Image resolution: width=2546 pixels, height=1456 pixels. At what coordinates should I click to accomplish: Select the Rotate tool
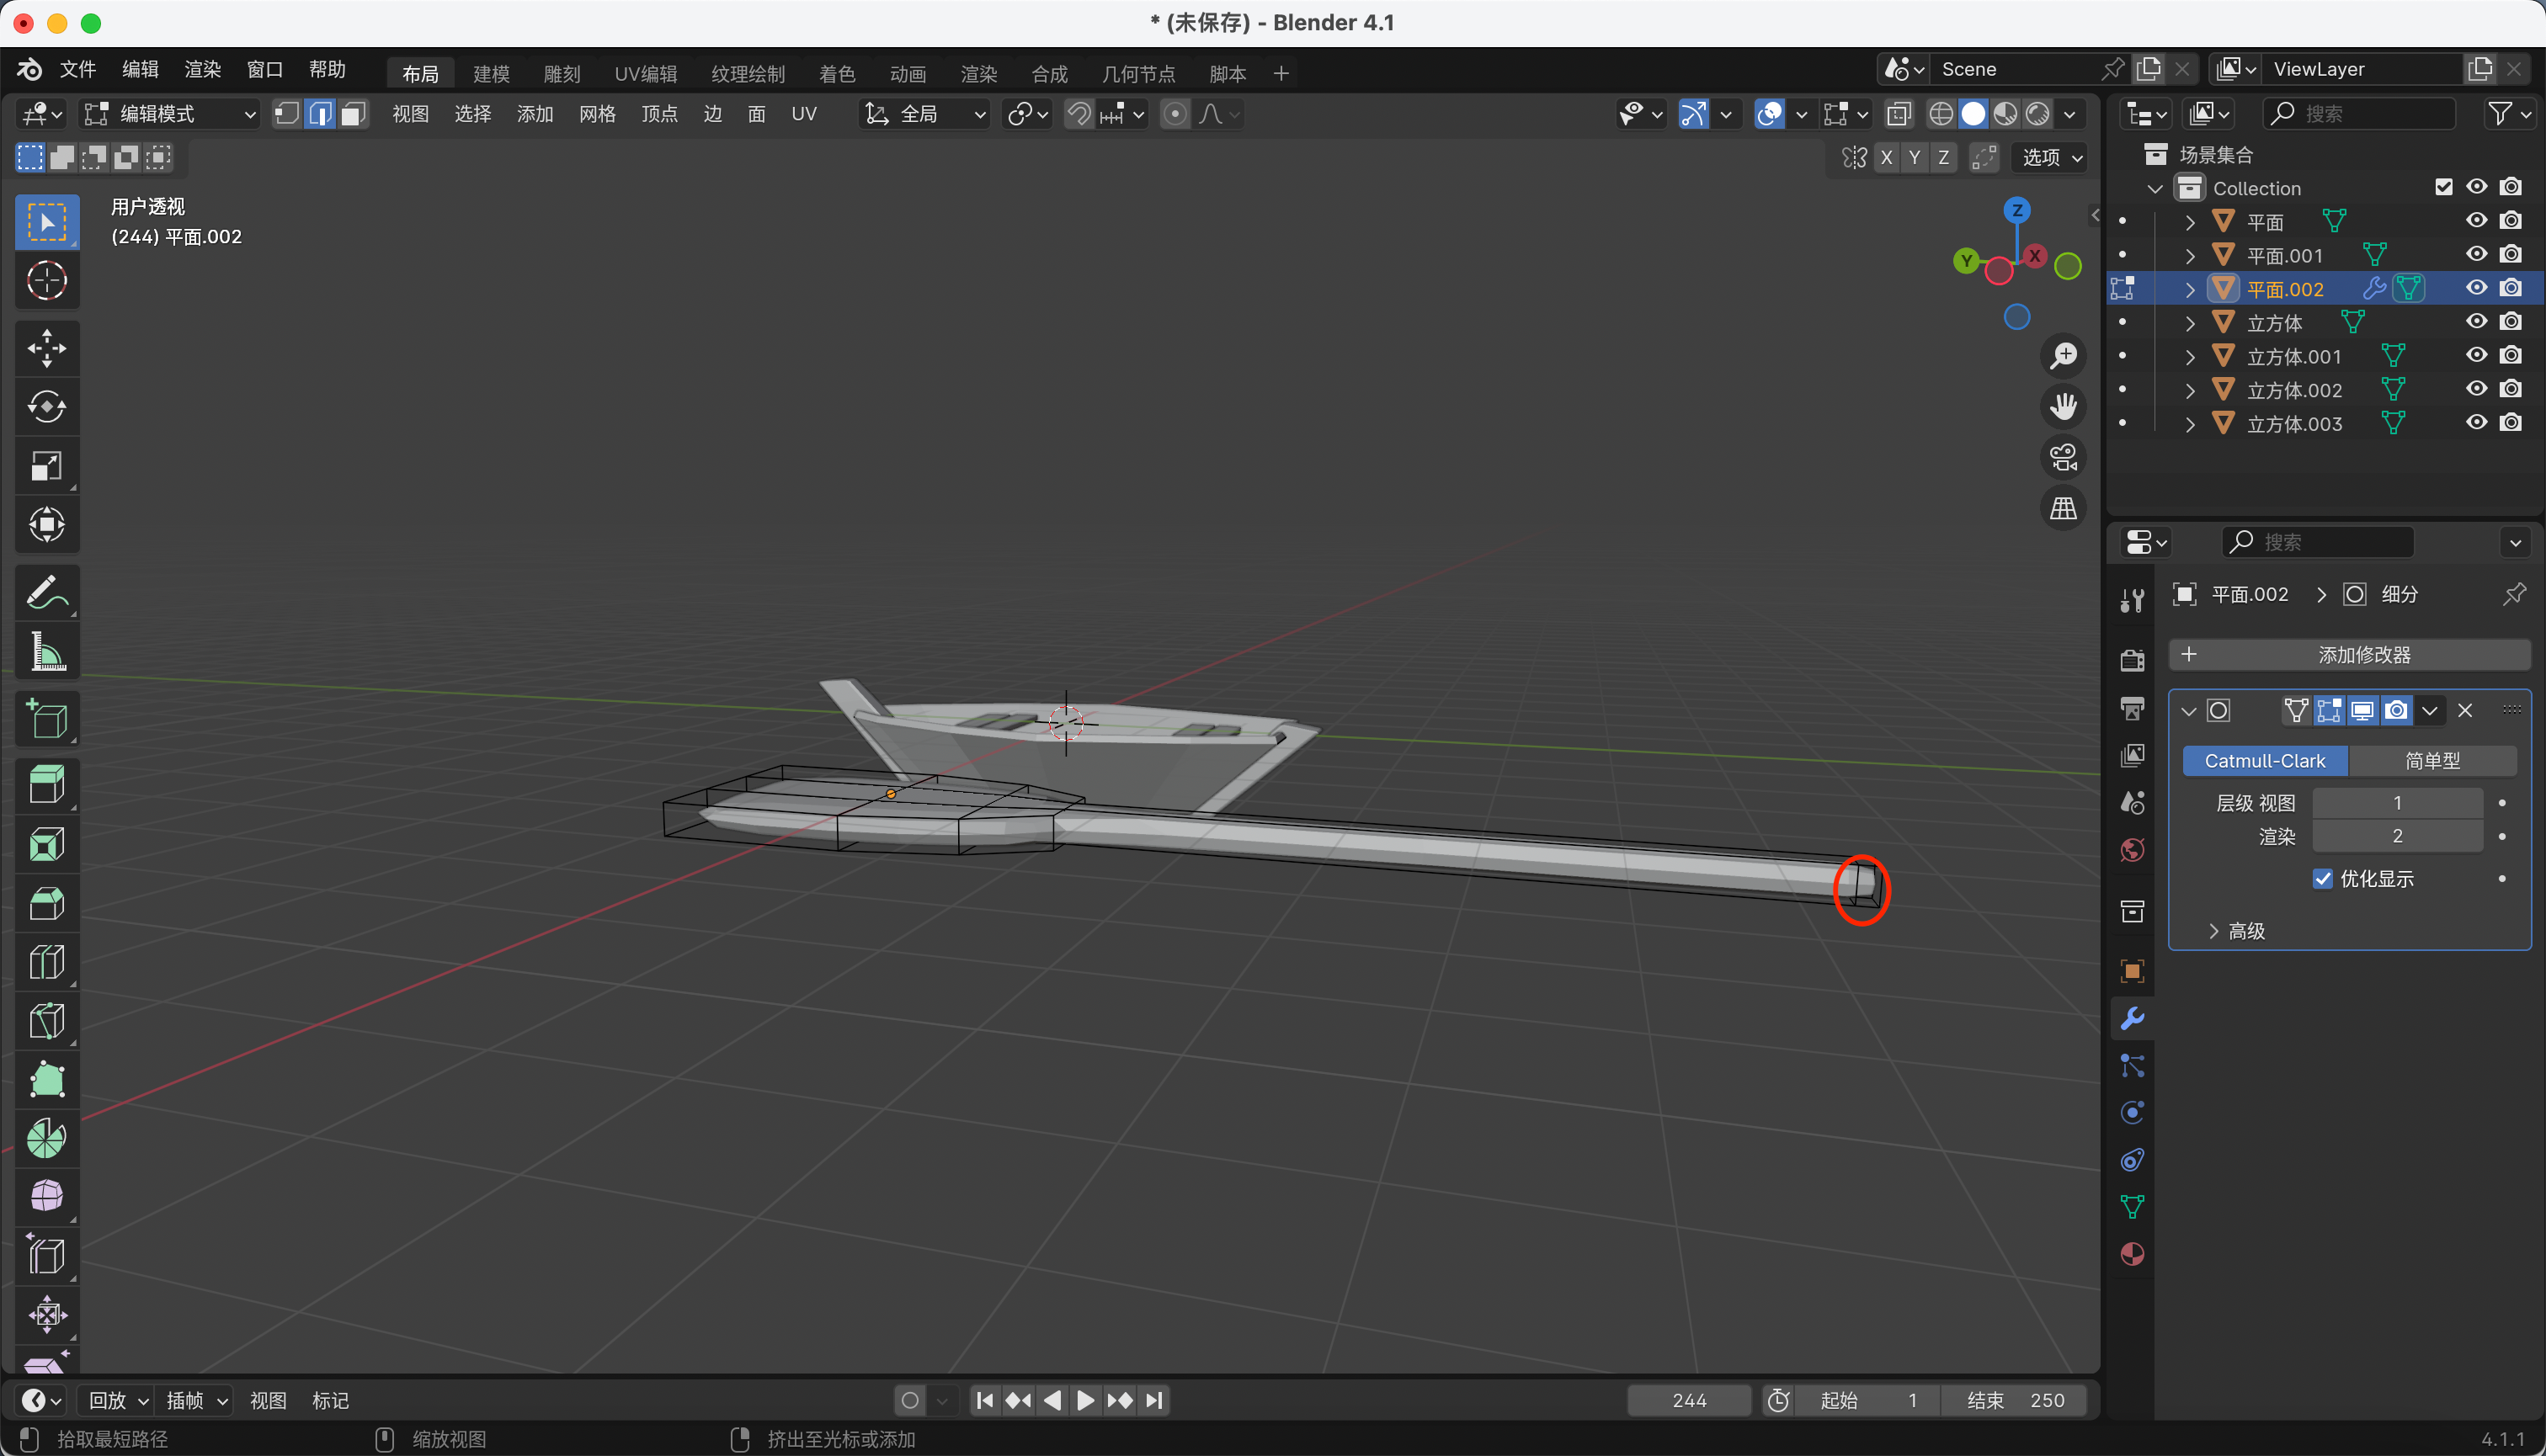pyautogui.click(x=46, y=407)
